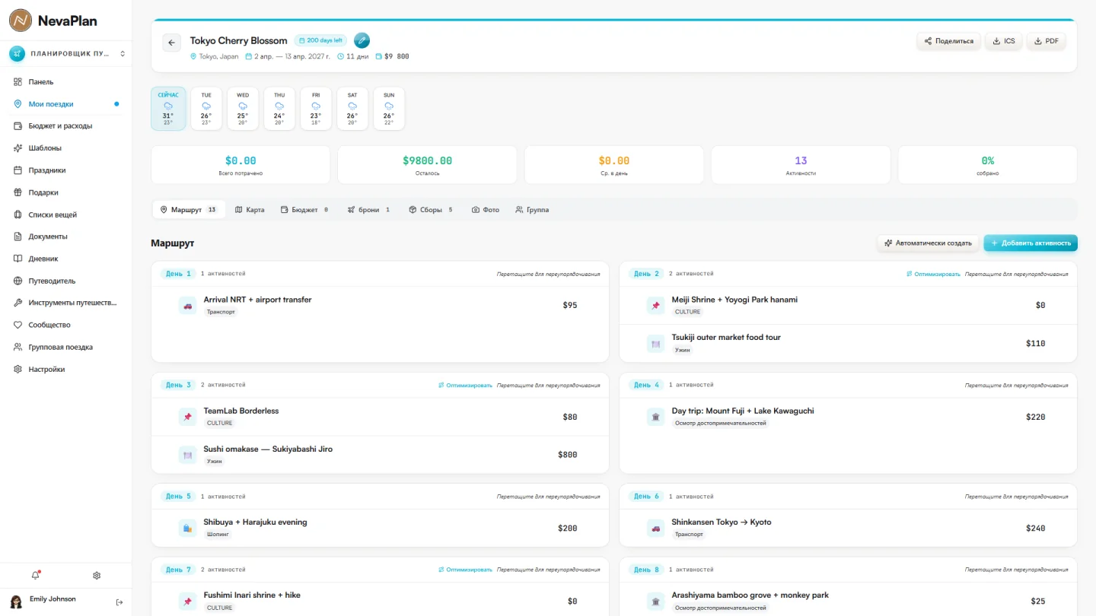
Task: Click the dining icon for Sushi omakase
Action: (x=187, y=455)
